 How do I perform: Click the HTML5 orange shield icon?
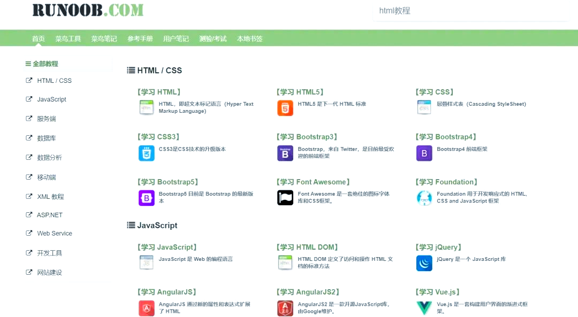(x=285, y=108)
